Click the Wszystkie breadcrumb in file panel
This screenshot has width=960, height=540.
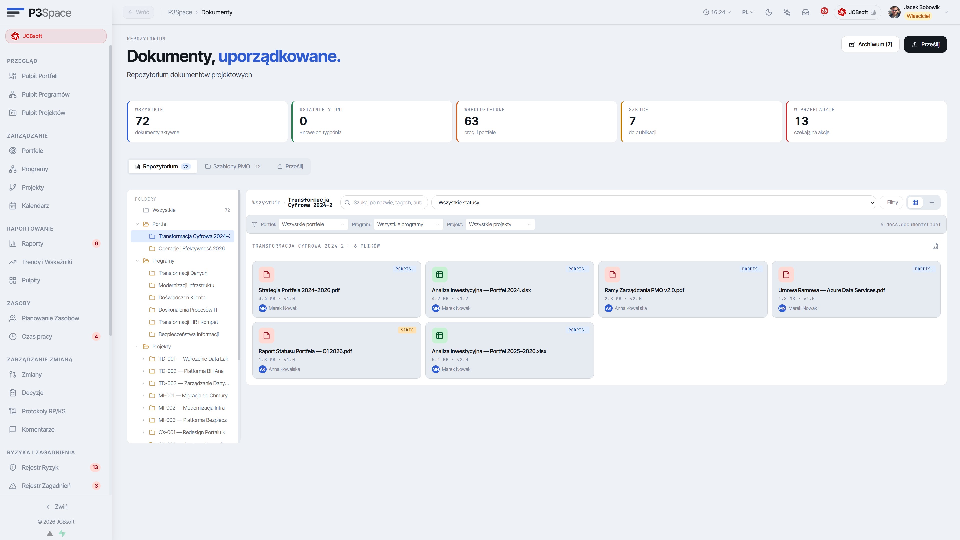266,203
